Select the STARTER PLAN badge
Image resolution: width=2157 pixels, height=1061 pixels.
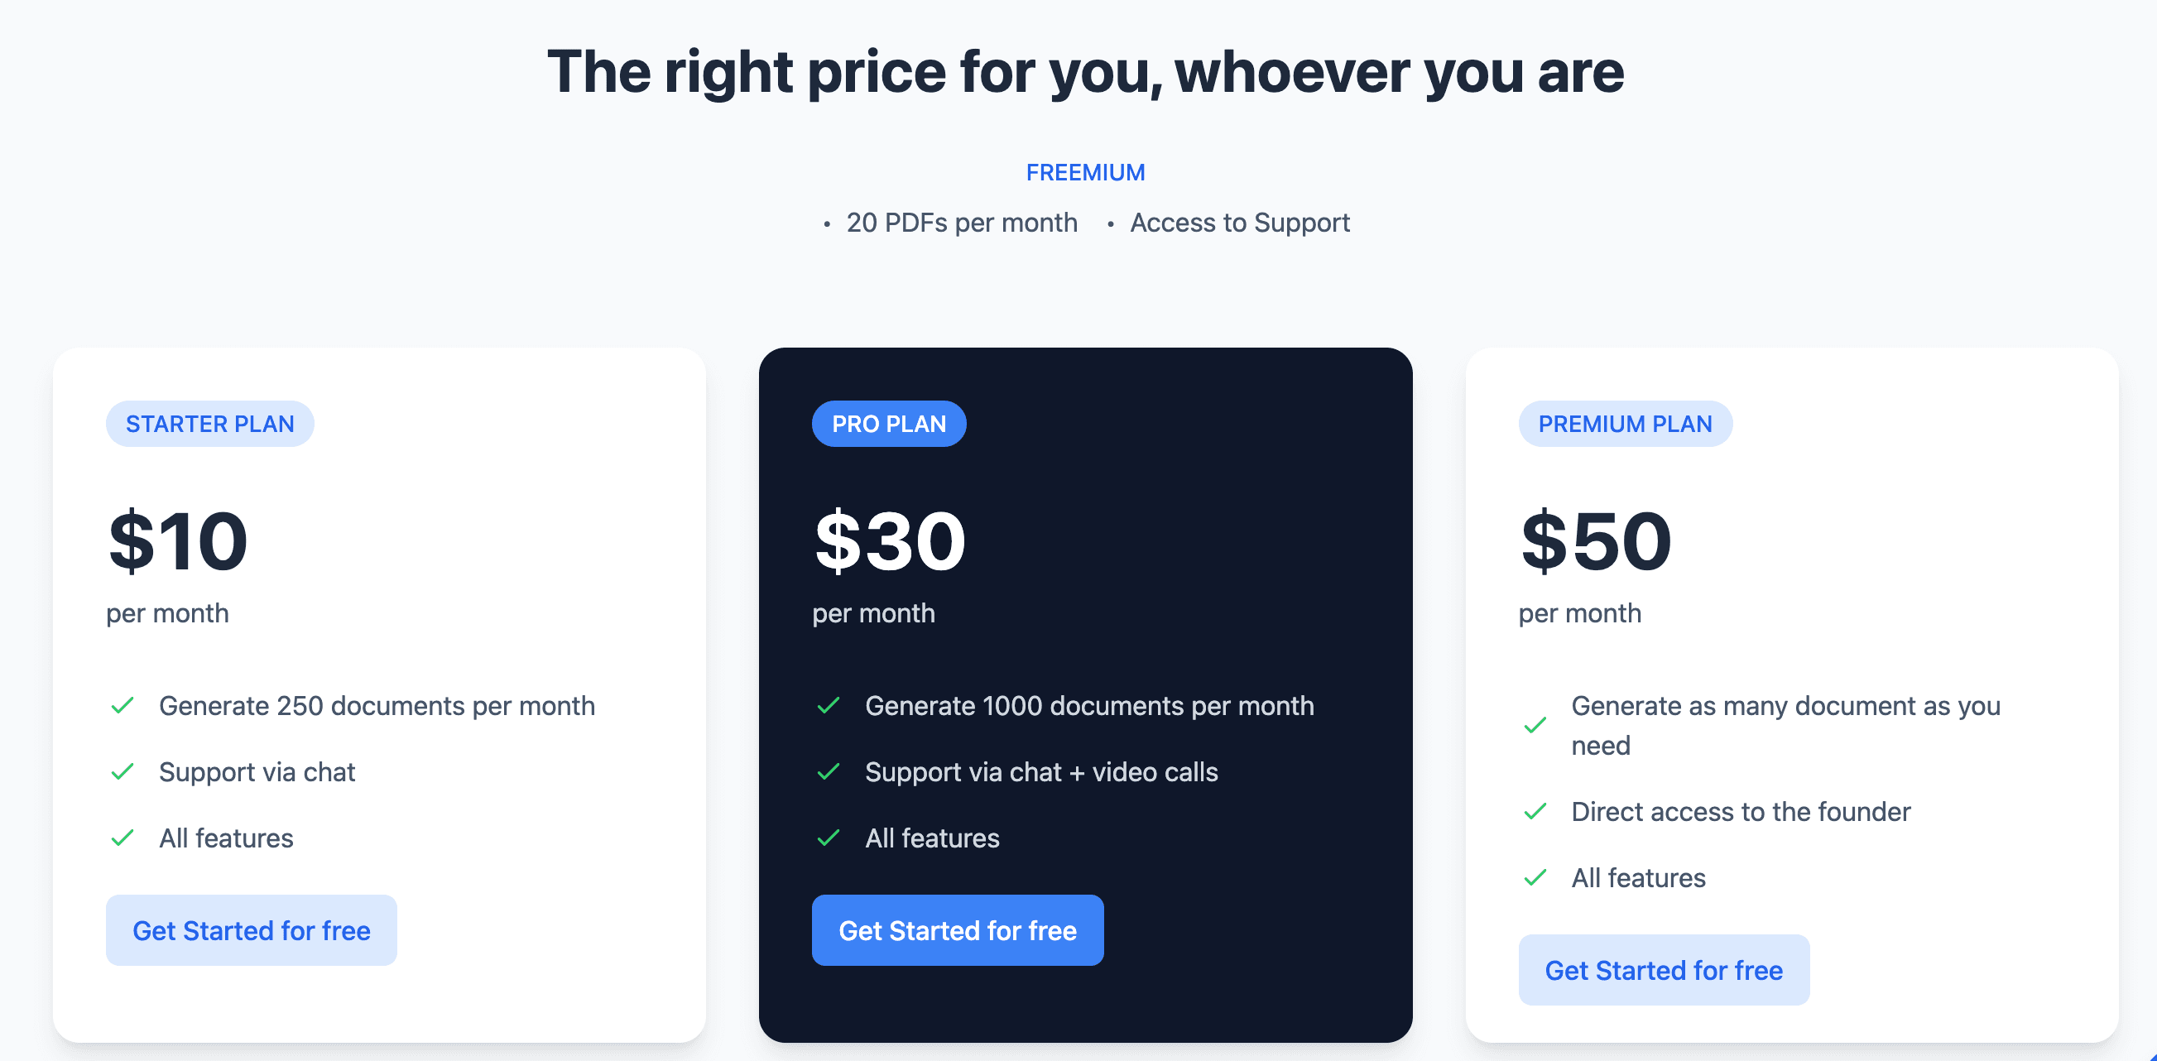pos(210,424)
